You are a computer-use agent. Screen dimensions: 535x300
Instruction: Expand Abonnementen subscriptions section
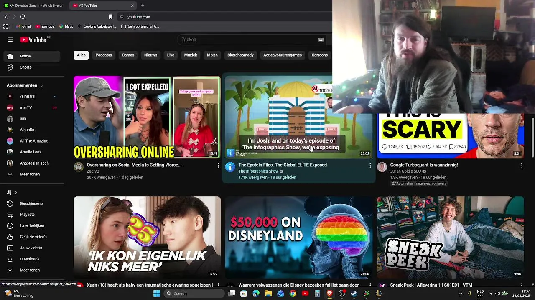pyautogui.click(x=25, y=85)
